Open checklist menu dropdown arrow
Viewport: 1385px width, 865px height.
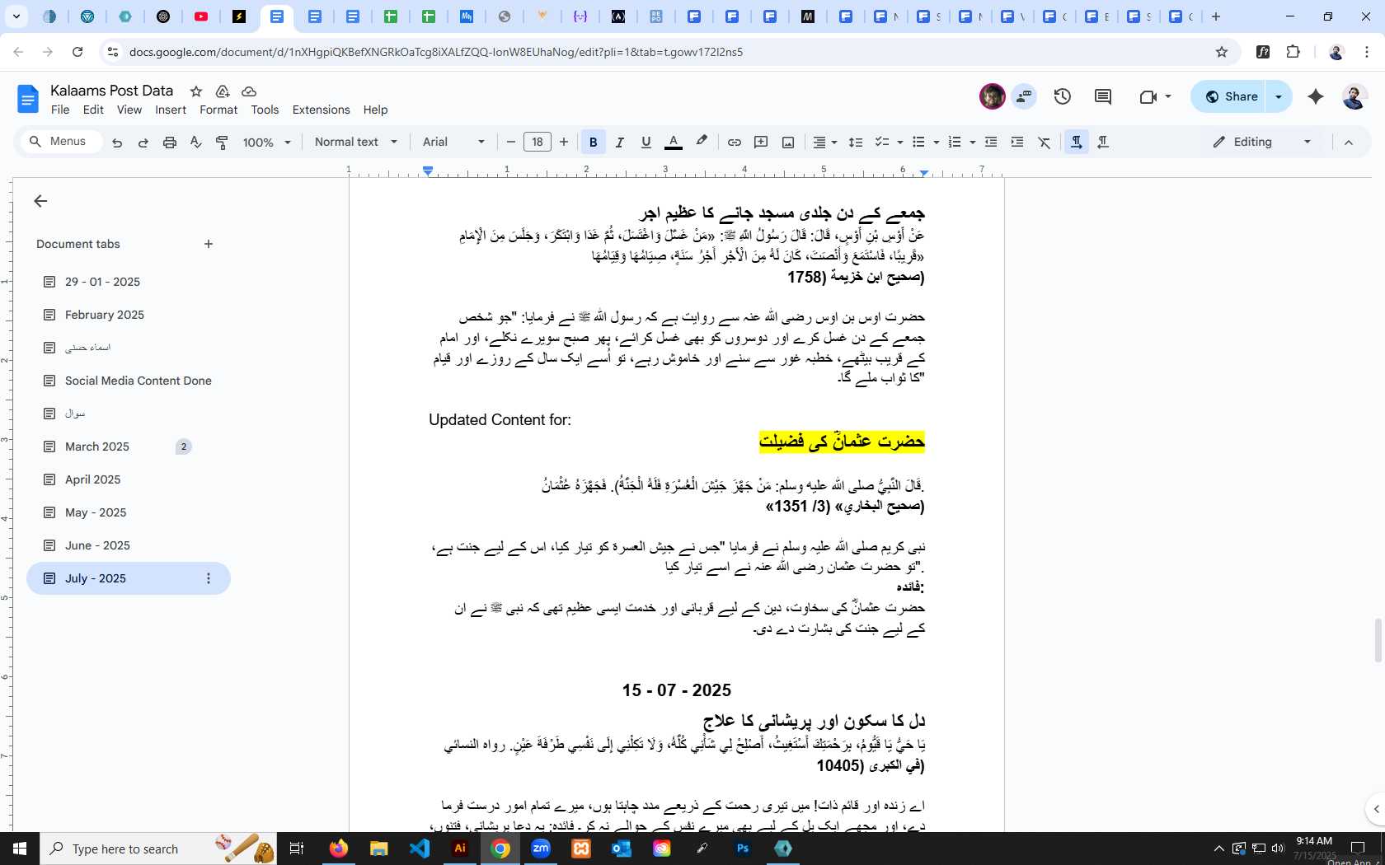point(899,143)
